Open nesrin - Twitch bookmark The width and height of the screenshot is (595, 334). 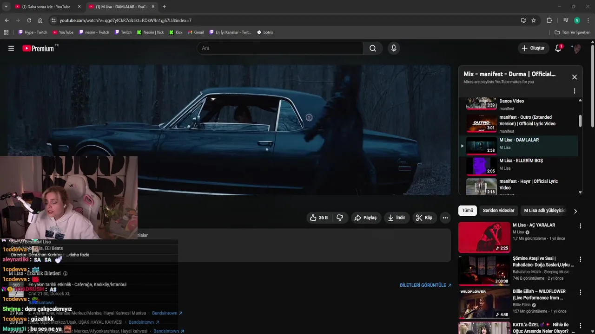click(x=94, y=32)
